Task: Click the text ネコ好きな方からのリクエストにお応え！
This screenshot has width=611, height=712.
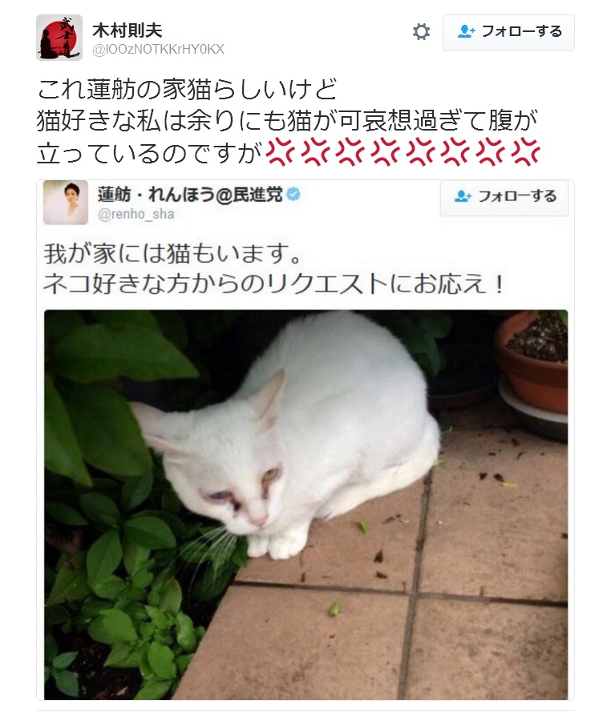Action: click(x=274, y=284)
